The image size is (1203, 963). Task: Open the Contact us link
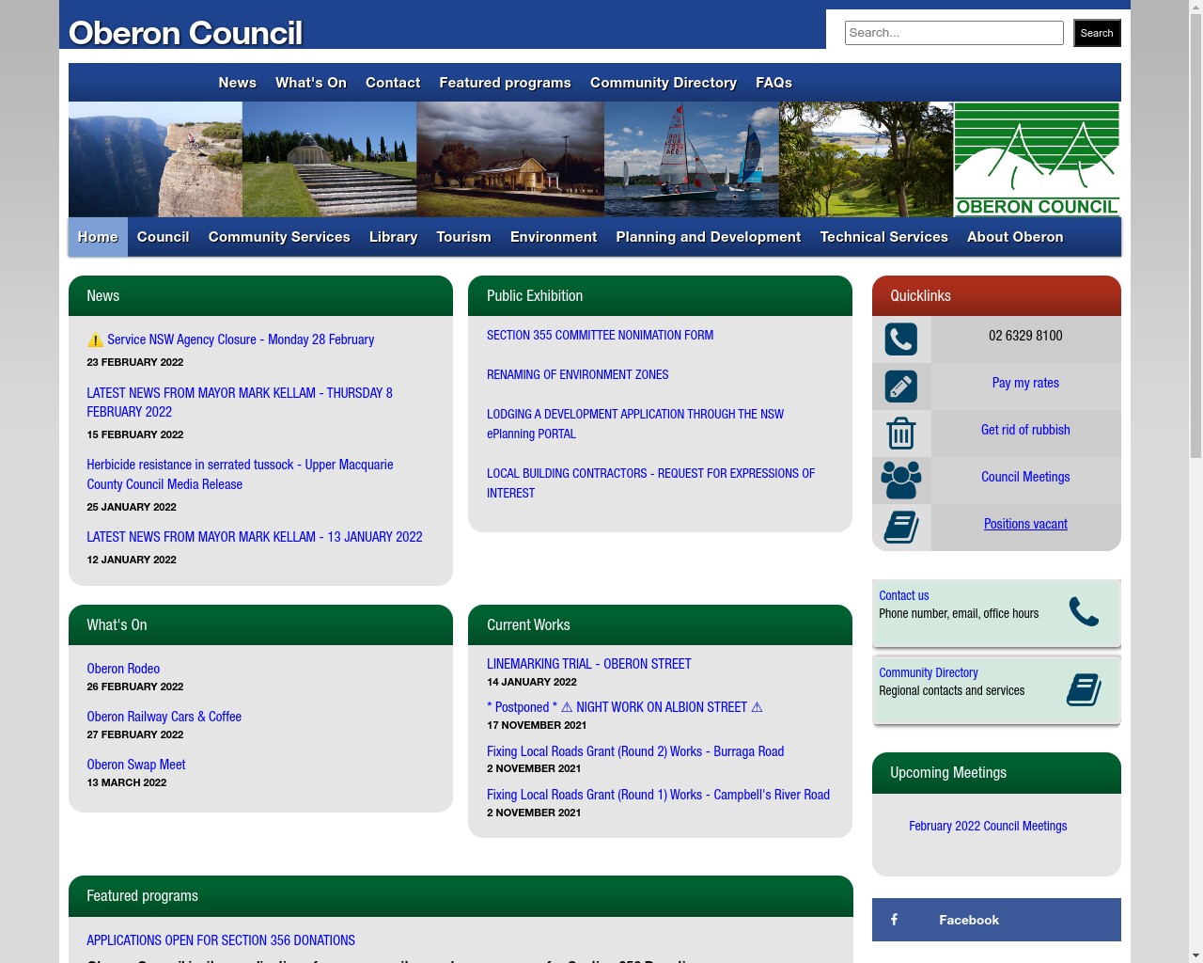[x=903, y=595]
